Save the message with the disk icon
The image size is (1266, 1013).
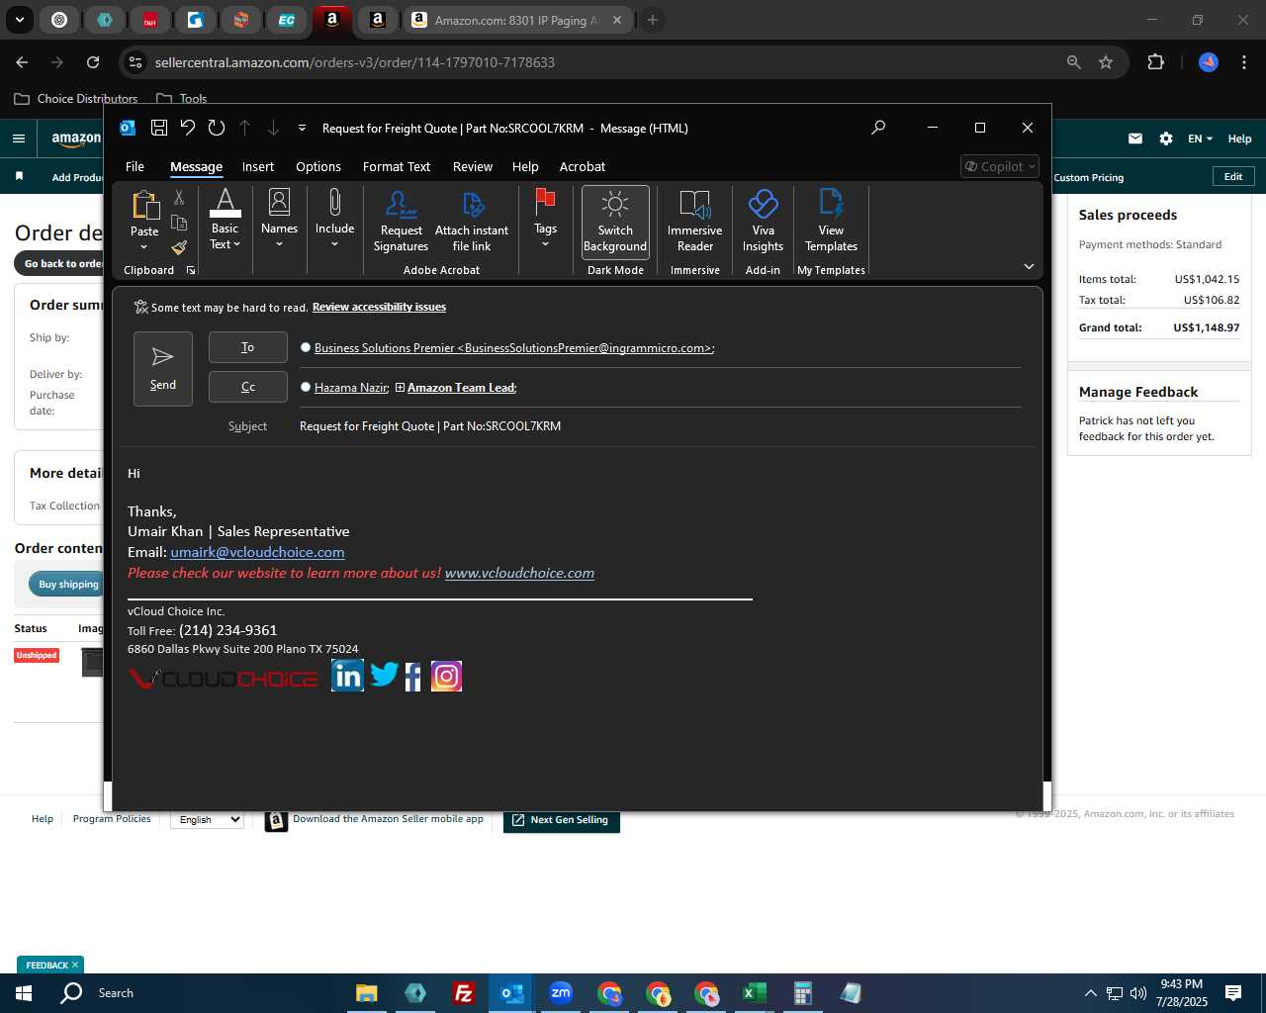[x=158, y=128]
